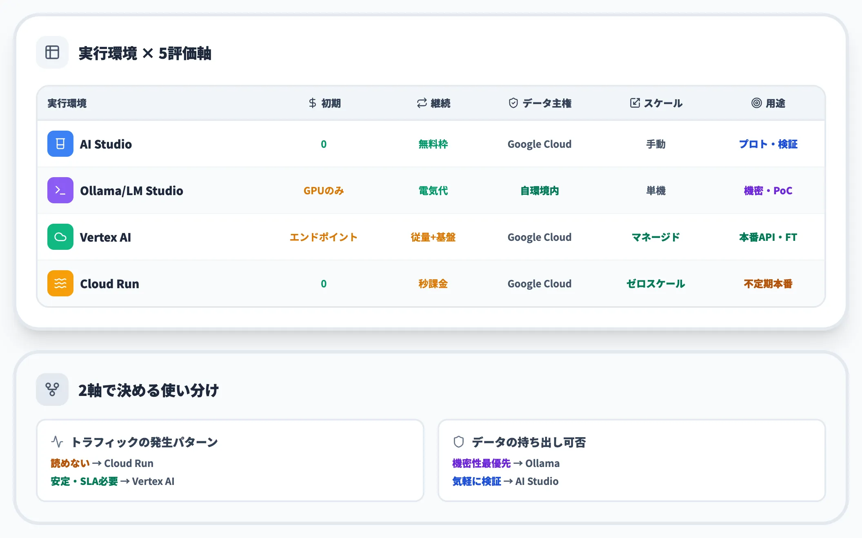
Task: Click the target icon in 用途 header
Action: tap(756, 103)
